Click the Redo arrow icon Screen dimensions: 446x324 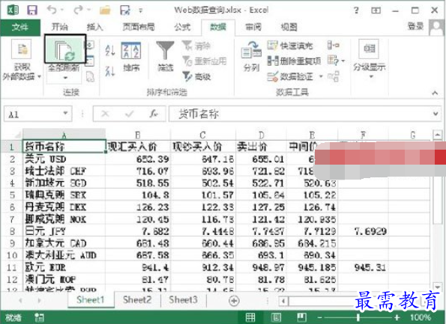click(78, 10)
